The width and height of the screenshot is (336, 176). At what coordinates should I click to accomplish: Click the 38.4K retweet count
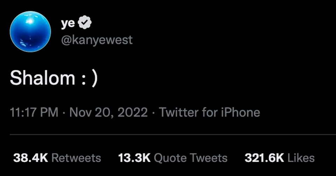coord(30,158)
